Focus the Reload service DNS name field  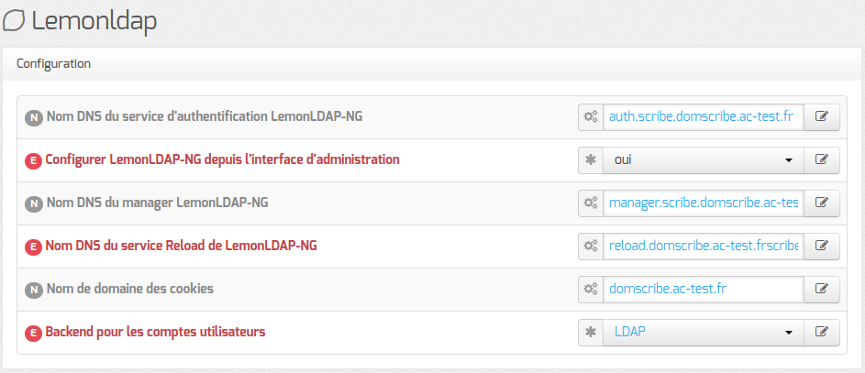click(703, 246)
